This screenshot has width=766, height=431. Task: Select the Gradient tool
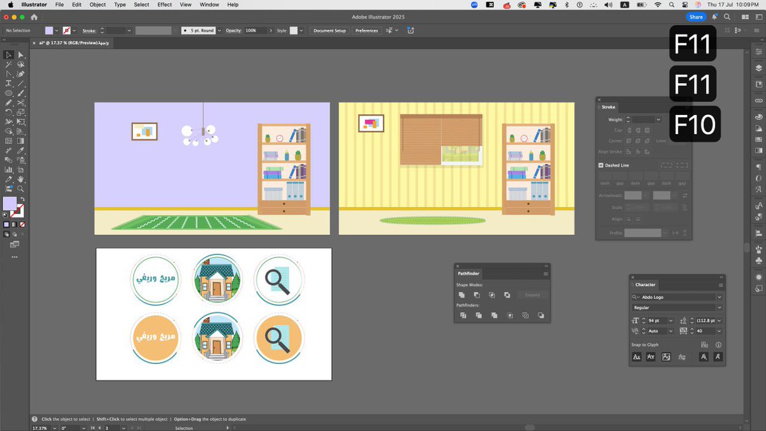tap(20, 140)
